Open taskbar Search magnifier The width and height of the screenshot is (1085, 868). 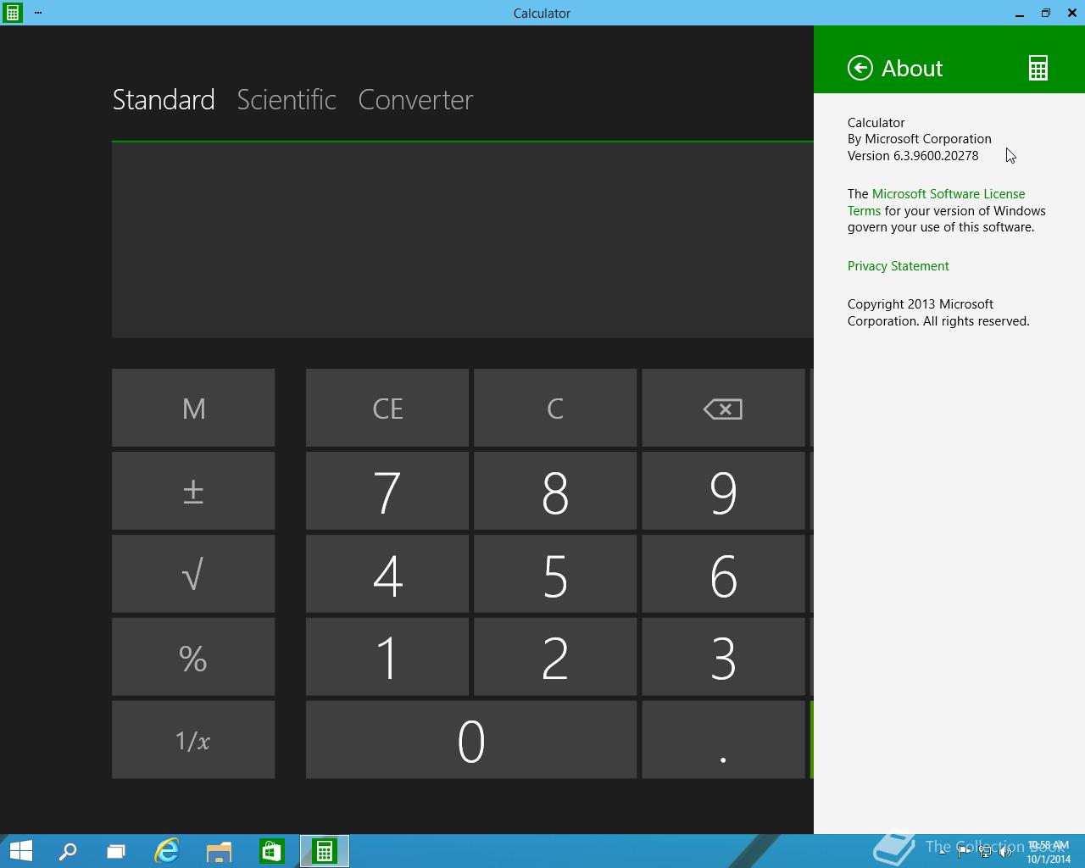(x=68, y=851)
